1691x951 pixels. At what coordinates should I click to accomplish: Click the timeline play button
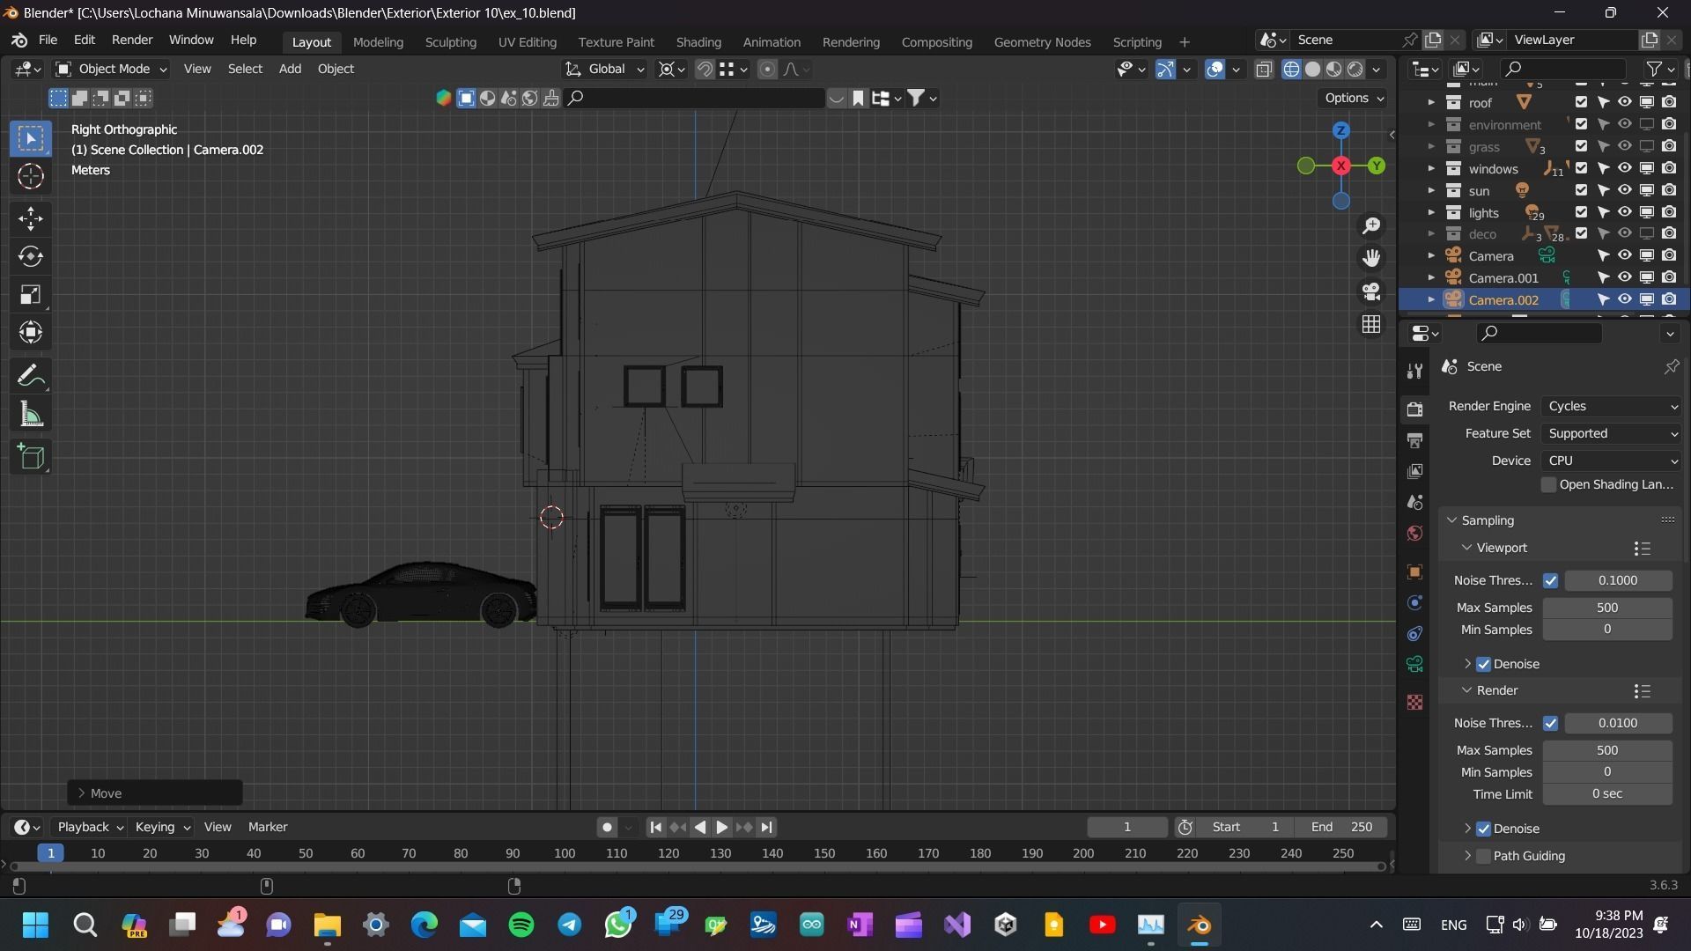pos(721,827)
